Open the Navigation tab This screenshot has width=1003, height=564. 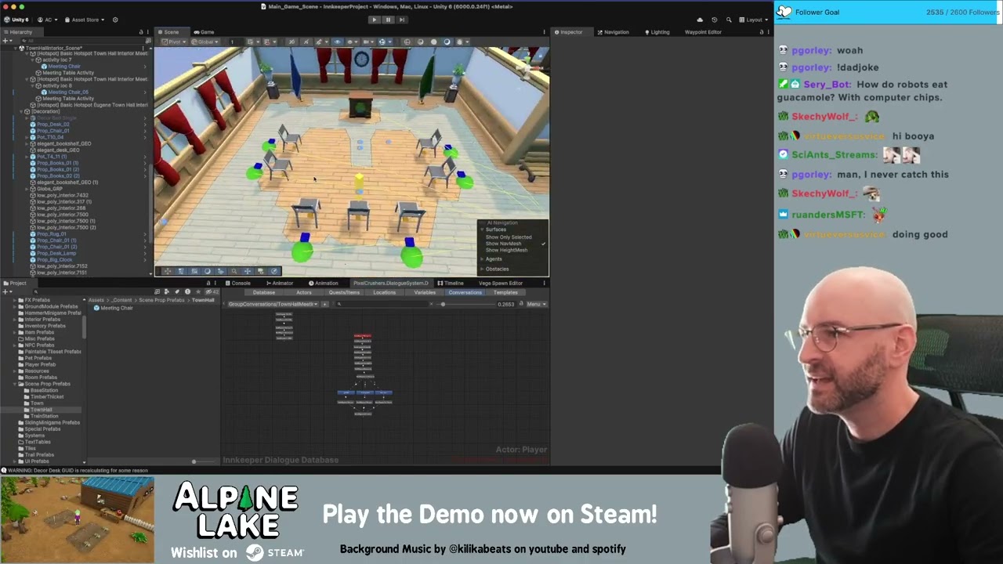(614, 32)
